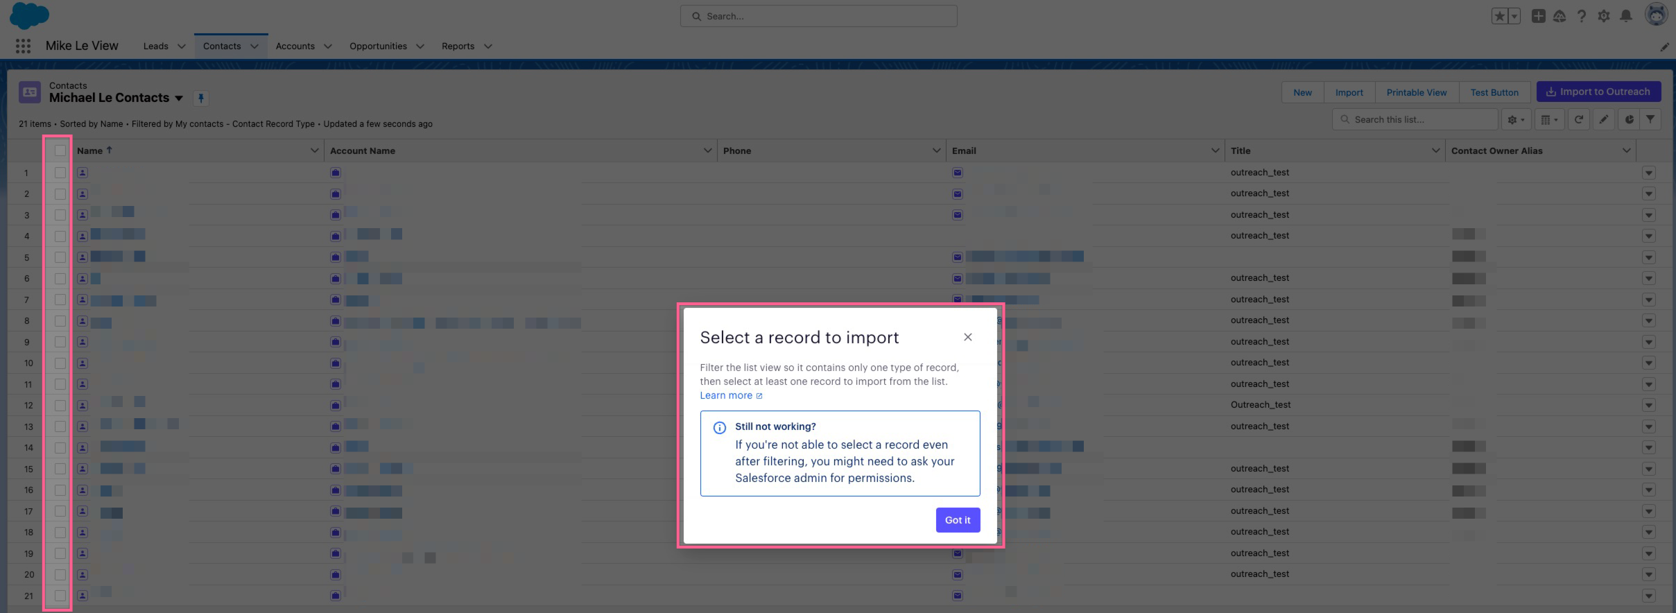Switch to the Accounts tab
The width and height of the screenshot is (1676, 613).
(x=295, y=46)
